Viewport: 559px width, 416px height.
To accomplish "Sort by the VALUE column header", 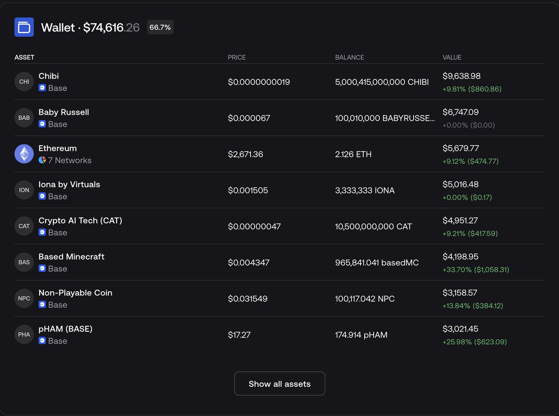I will [452, 57].
